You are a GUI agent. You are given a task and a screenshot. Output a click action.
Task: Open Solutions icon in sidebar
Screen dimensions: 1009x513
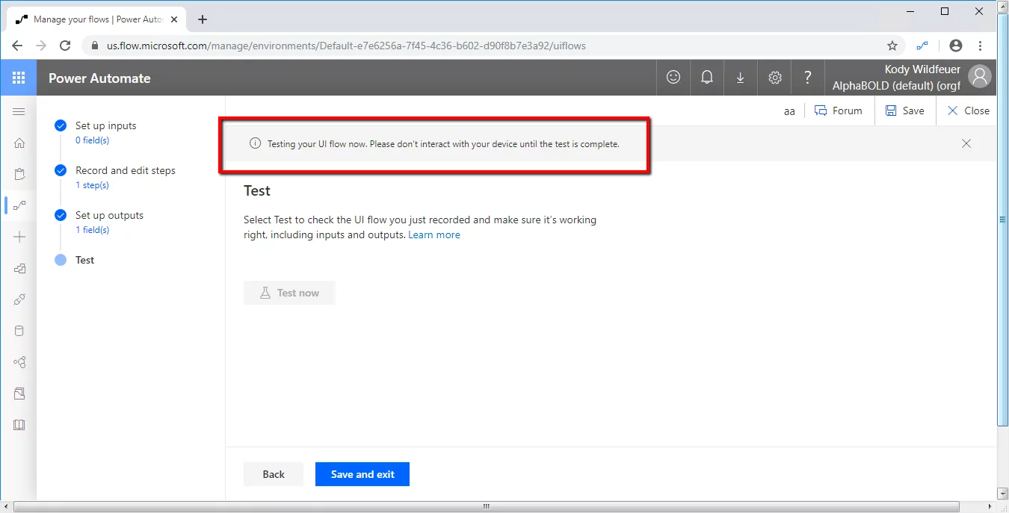pos(19,394)
